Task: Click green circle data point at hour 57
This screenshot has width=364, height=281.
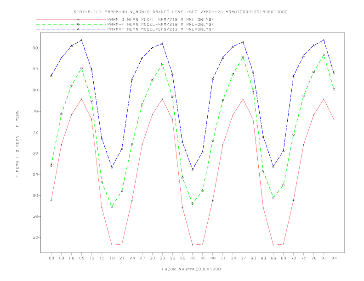Action: pos(243,57)
